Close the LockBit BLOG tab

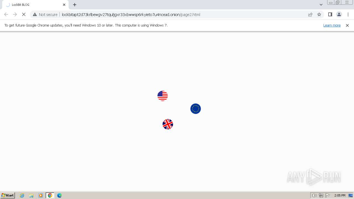(64, 5)
